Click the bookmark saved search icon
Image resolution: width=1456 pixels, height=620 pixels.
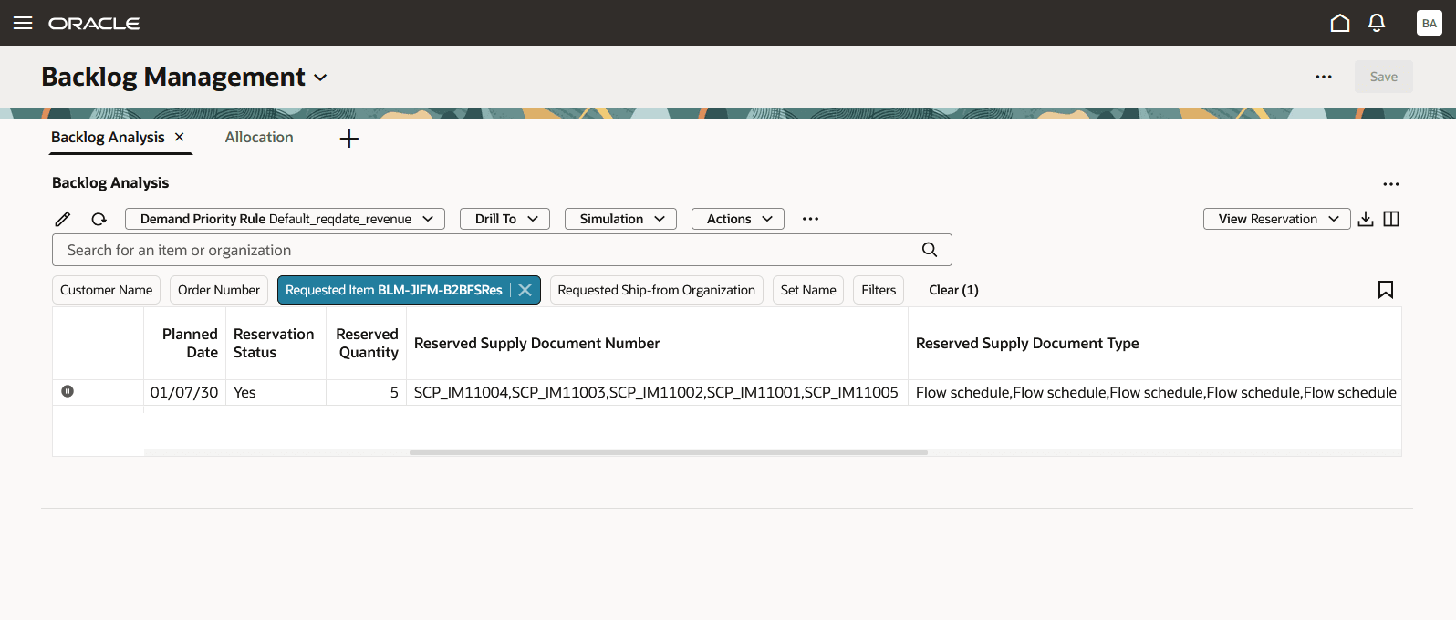[1386, 290]
